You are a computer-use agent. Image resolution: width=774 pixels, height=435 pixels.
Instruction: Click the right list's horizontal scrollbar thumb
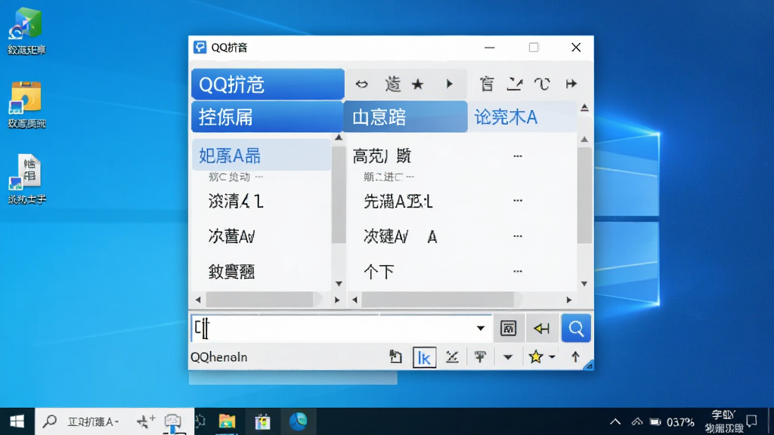(x=438, y=300)
